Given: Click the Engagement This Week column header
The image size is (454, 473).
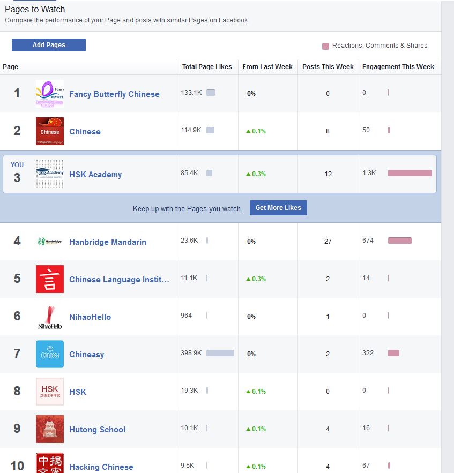Looking at the screenshot, I should (x=398, y=66).
